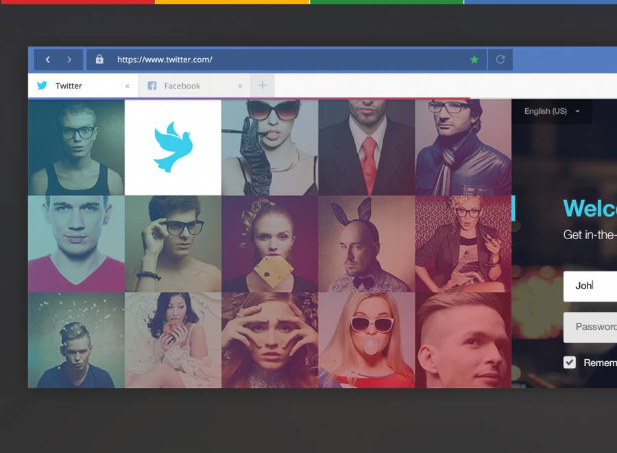The width and height of the screenshot is (617, 453).
Task: Select the photo of man in red tie
Action: 367,147
